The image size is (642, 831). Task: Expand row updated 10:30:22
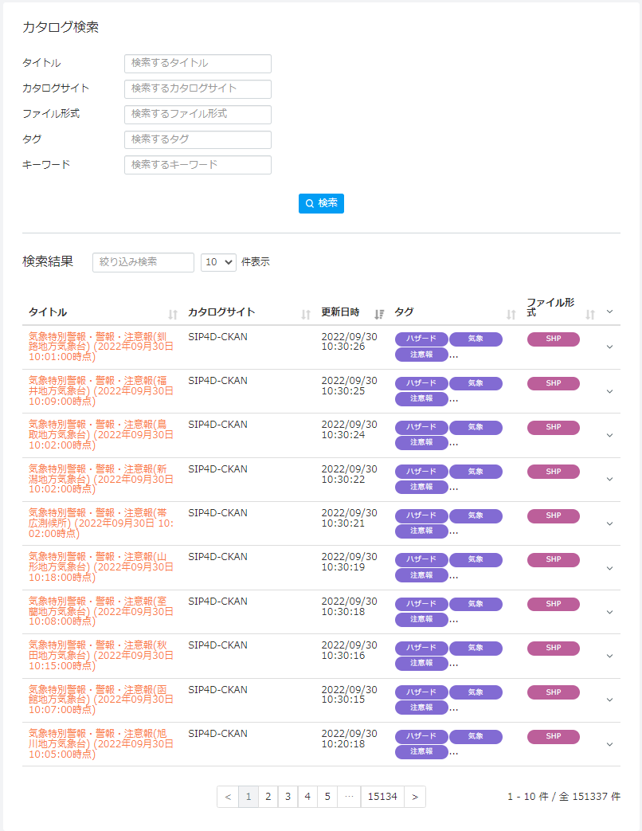[x=609, y=479]
